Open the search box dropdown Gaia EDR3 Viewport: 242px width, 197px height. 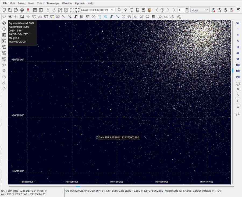(112, 10)
